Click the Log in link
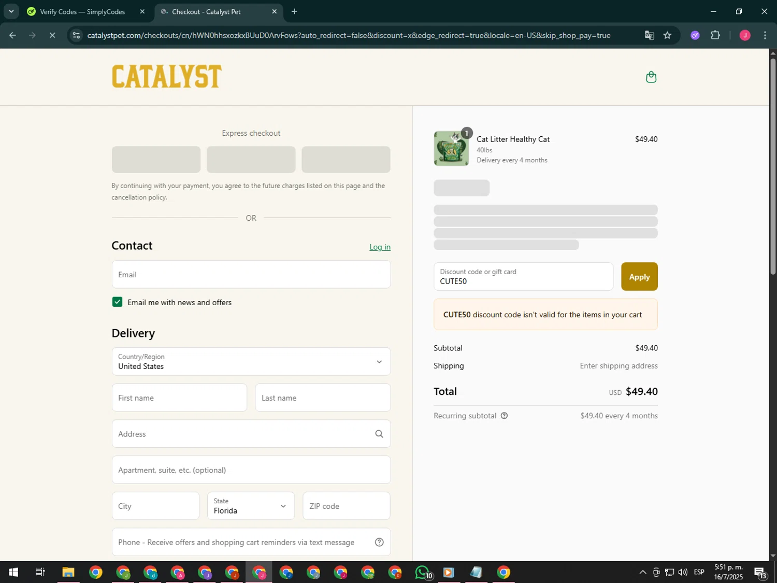777x583 pixels. click(x=380, y=247)
